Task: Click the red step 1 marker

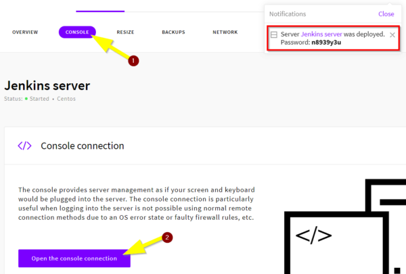Action: point(133,60)
